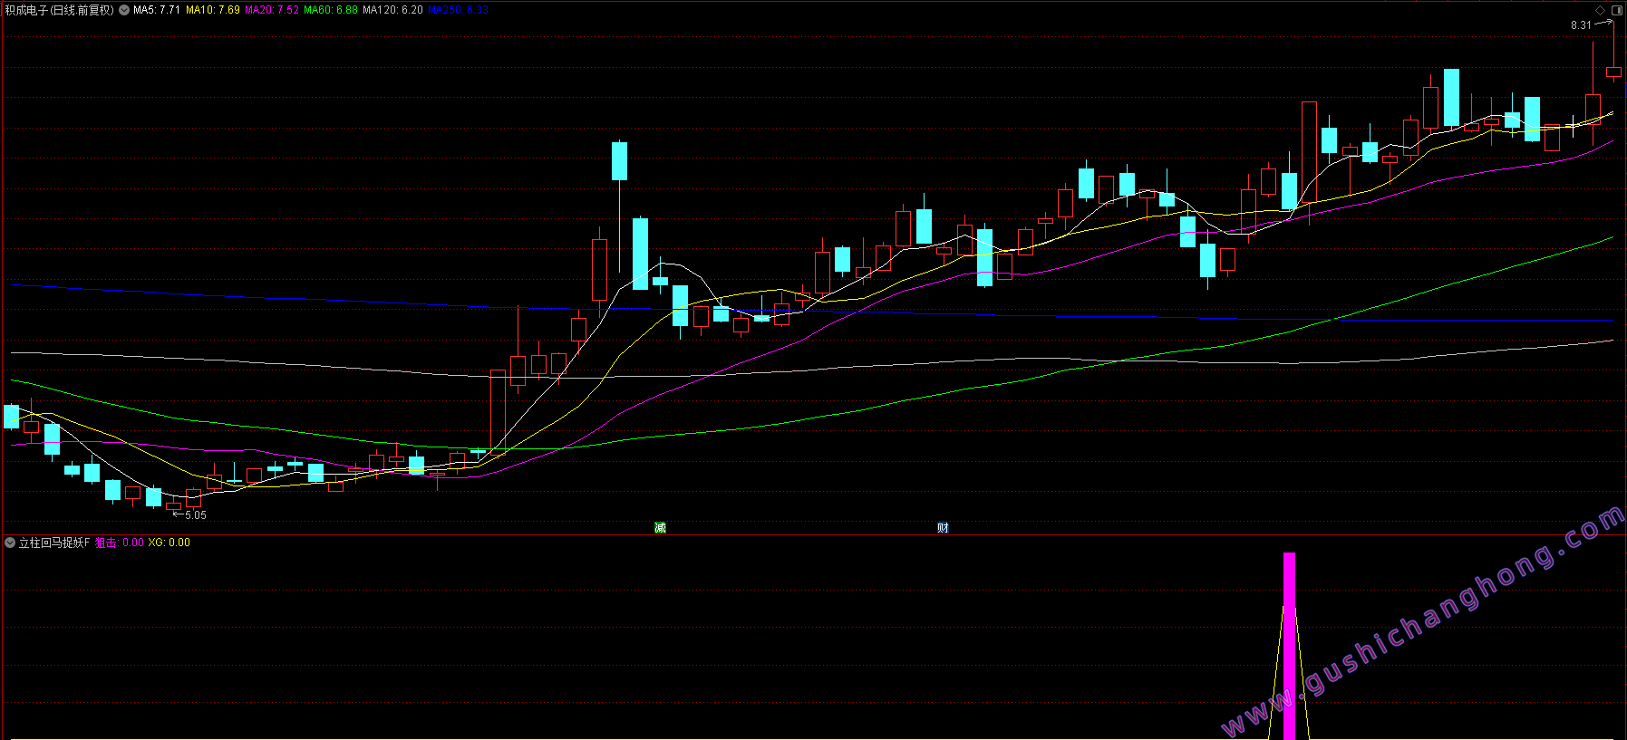Viewport: 1627px width, 740px height.
Task: Click the 立柱回马捉妖F indicator name
Action: pos(54,543)
